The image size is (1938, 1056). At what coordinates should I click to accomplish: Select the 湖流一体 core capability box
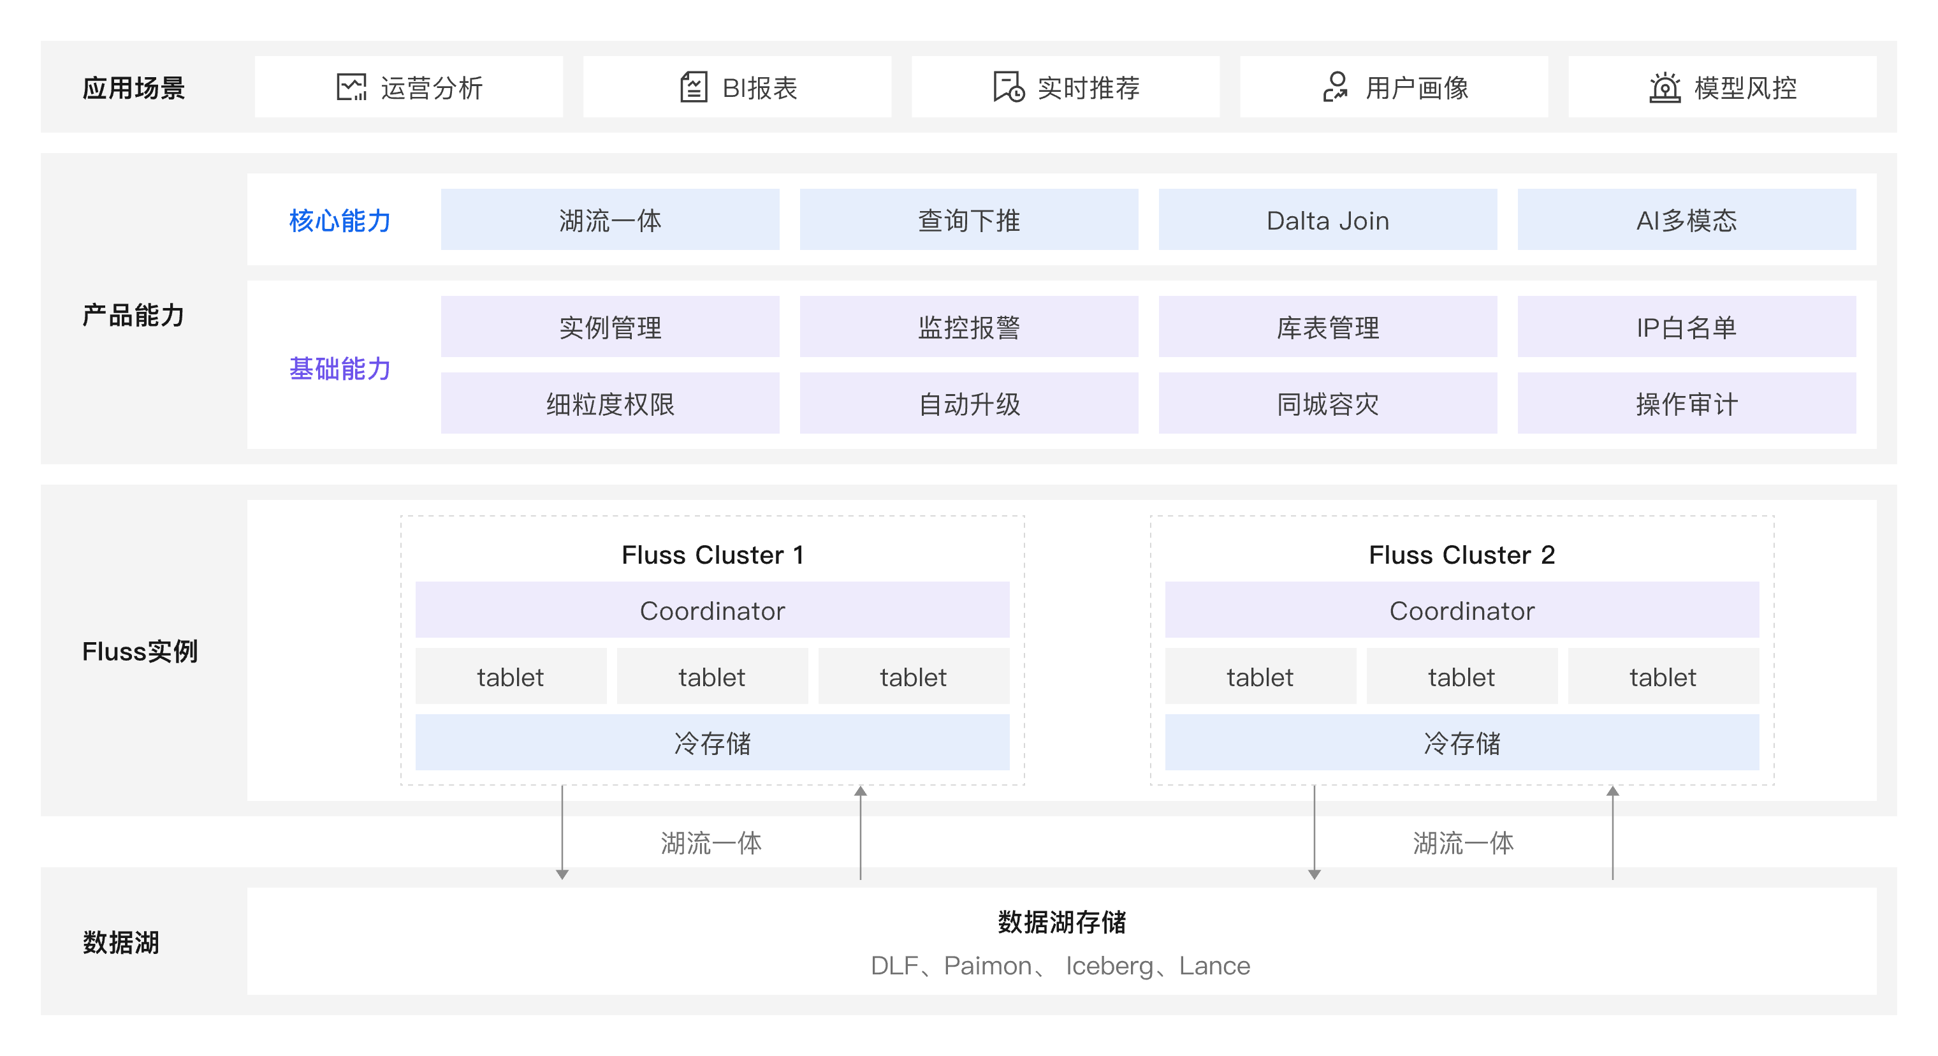click(609, 220)
